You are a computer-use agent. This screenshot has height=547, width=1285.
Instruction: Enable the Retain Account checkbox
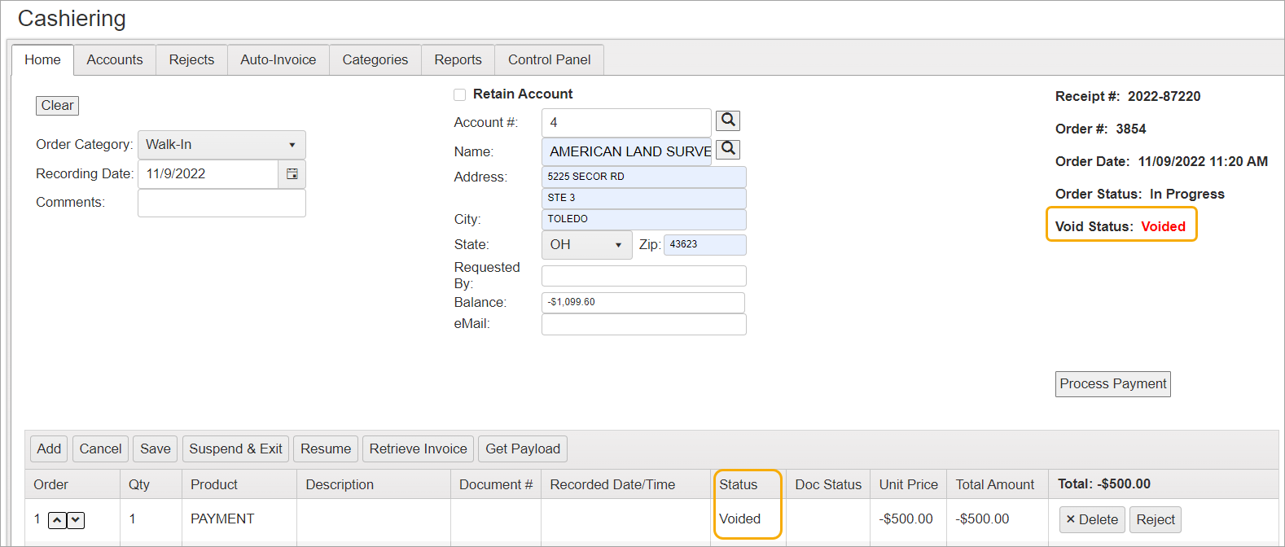click(x=460, y=95)
